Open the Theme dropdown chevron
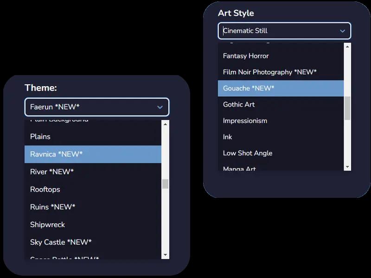Image resolution: width=371 pixels, height=278 pixels. pyautogui.click(x=160, y=107)
